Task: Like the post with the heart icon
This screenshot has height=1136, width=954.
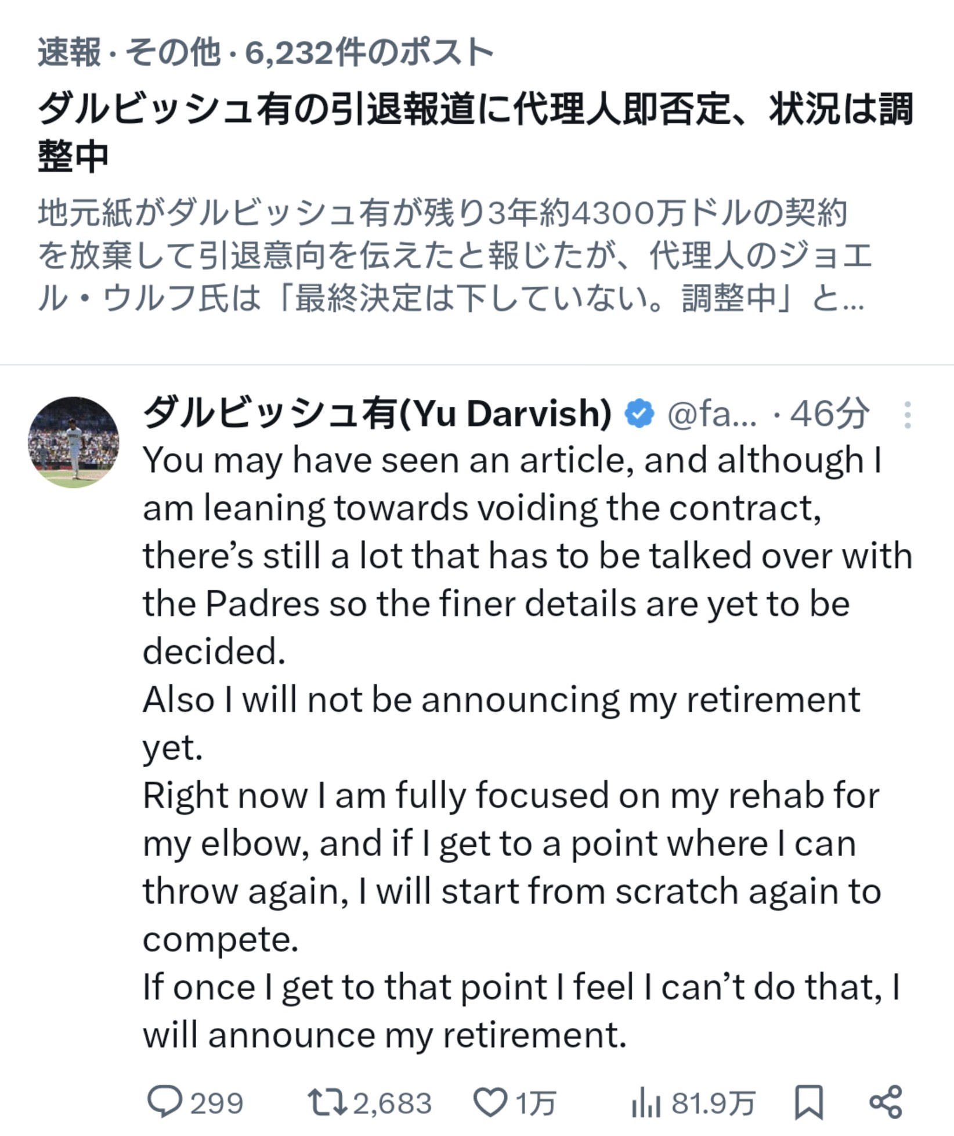Action: (x=491, y=1102)
